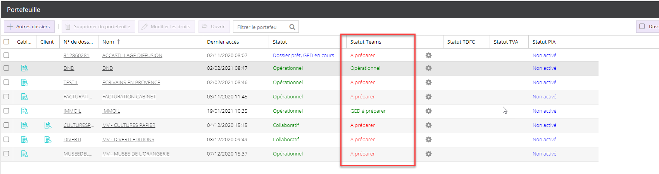Click client document icon in DIVERTI row
This screenshot has height=174, width=659.
point(48,140)
